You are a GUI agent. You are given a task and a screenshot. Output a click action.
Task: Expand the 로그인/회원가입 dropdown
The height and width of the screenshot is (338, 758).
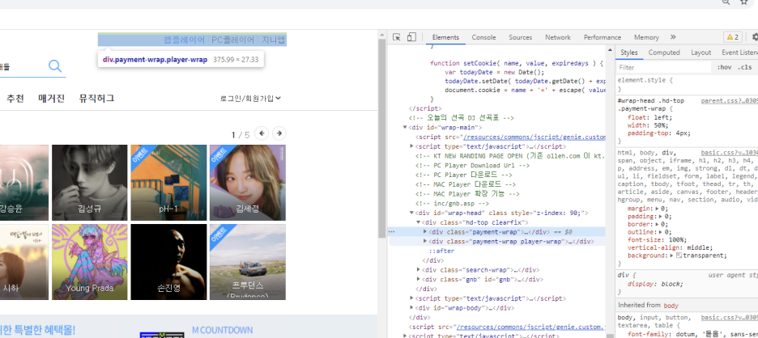coord(250,99)
